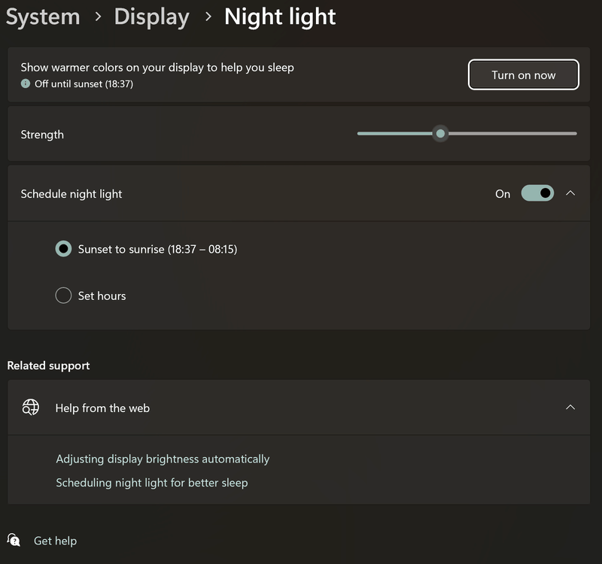Viewport: 602px width, 564px height.
Task: Choose the Set hours radio button
Action: (64, 296)
